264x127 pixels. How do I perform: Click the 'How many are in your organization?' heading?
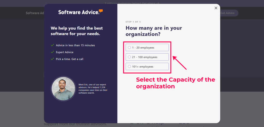tap(154, 31)
